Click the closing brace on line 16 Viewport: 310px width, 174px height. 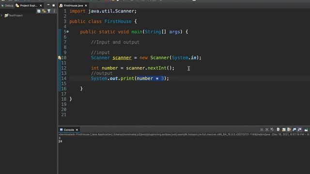point(81,88)
